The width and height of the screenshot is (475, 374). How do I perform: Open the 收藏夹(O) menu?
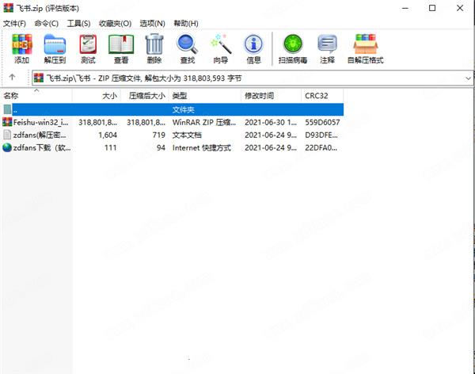(x=115, y=23)
